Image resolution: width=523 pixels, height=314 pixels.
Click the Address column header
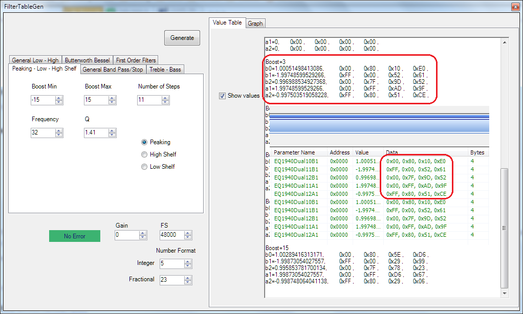pos(340,152)
